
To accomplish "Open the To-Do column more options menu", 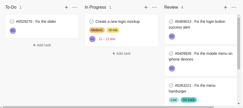I will pyautogui.click(x=75, y=7).
